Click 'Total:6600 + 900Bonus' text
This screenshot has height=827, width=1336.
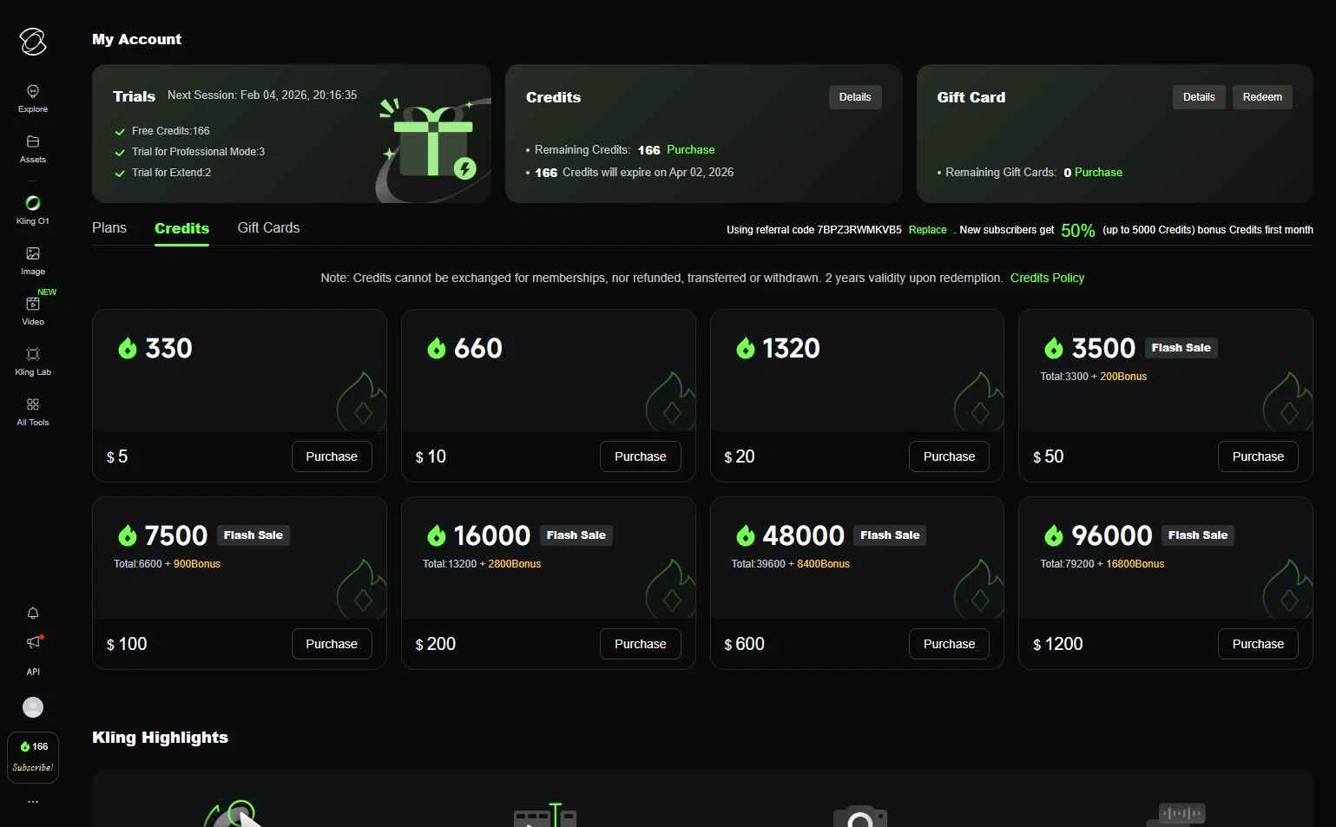[167, 564]
